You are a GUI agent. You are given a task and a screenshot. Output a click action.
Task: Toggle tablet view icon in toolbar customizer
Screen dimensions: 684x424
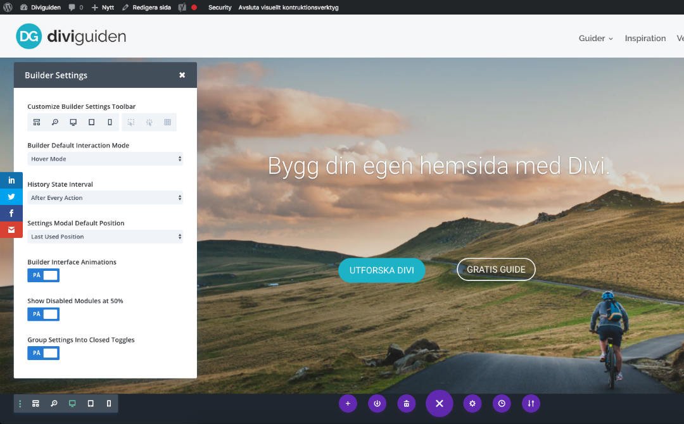[x=92, y=122]
